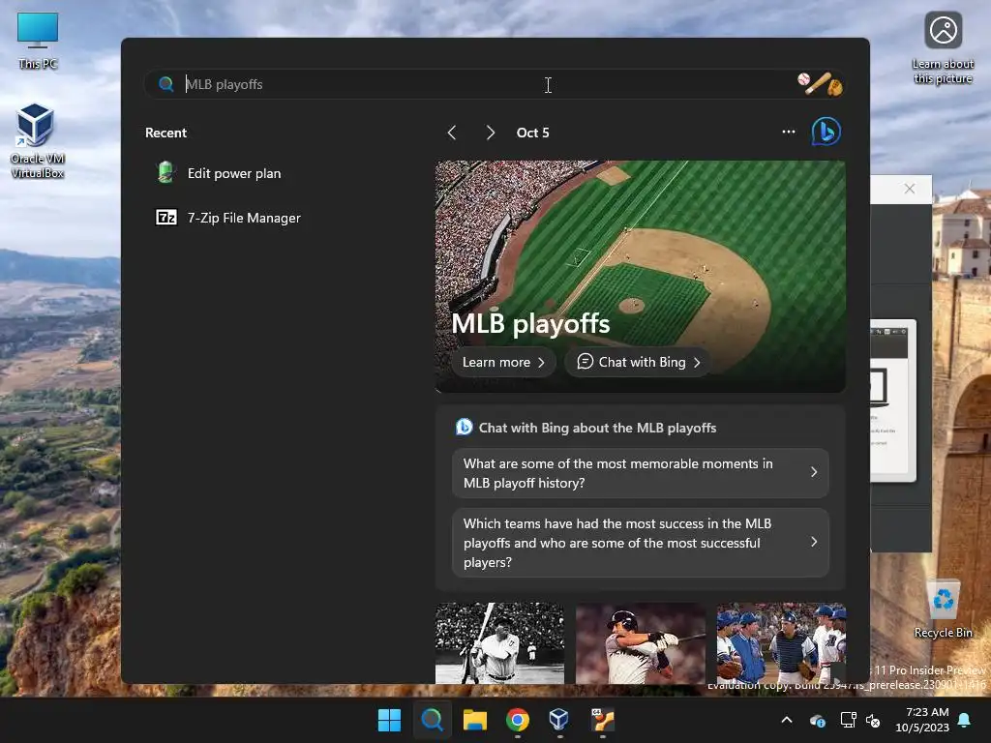The image size is (991, 743).
Task: Click the Recent heading
Action: (165, 133)
